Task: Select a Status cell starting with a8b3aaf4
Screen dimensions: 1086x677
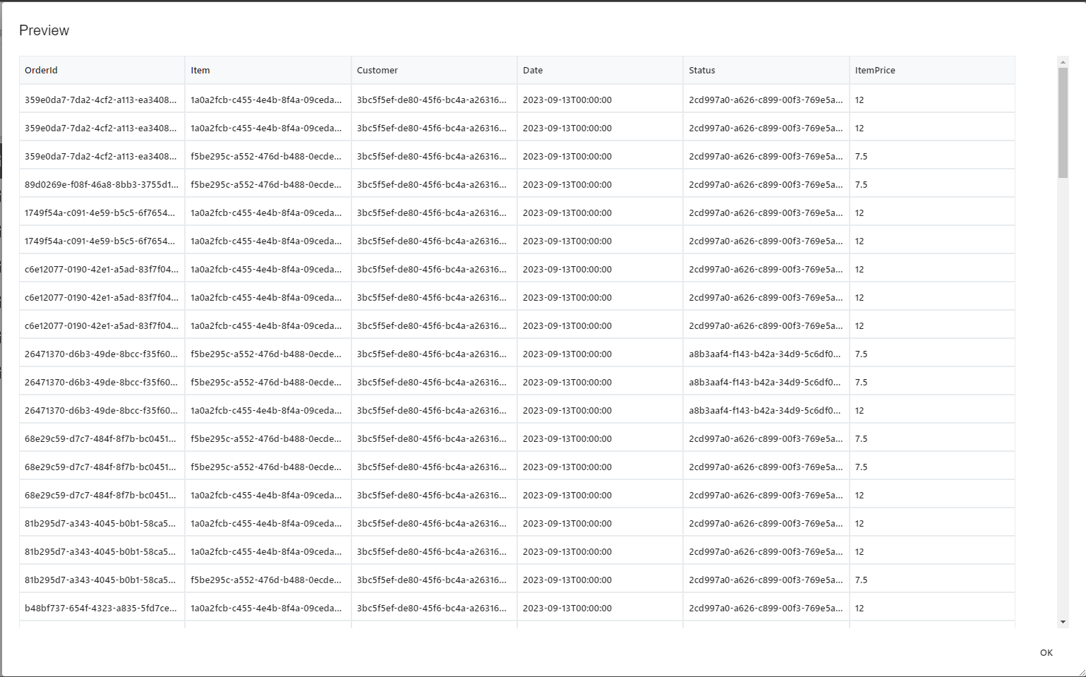Action: click(x=765, y=353)
